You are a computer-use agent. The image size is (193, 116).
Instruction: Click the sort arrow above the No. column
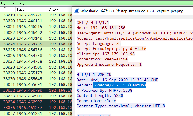pos(5,8)
